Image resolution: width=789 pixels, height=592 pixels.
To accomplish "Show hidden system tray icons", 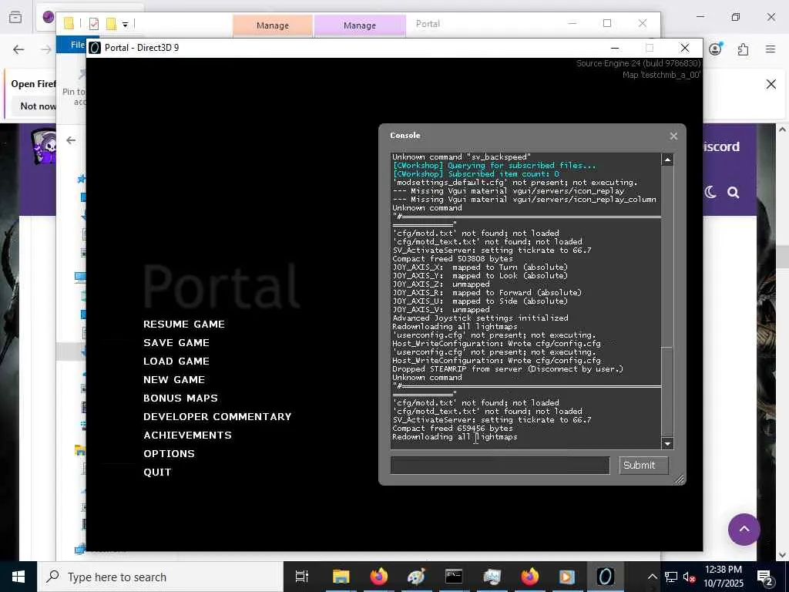I will click(x=652, y=577).
